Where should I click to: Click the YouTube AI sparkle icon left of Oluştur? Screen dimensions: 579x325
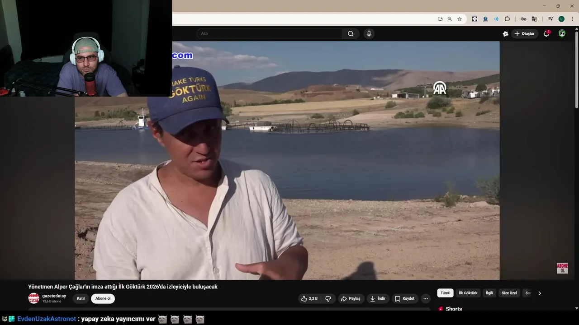point(505,33)
